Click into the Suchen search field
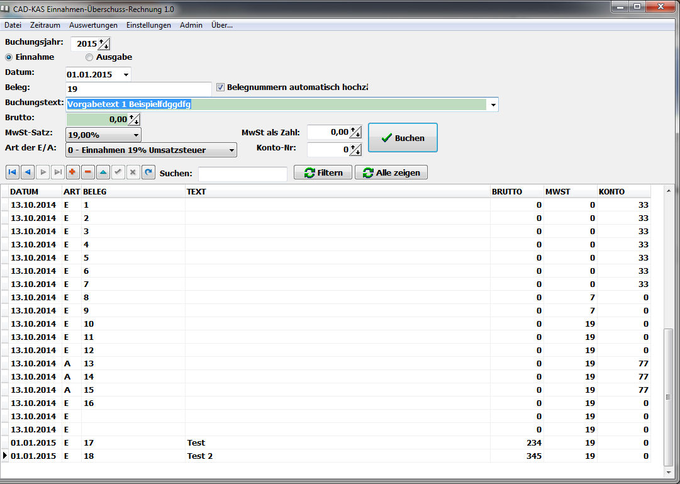 click(x=242, y=174)
